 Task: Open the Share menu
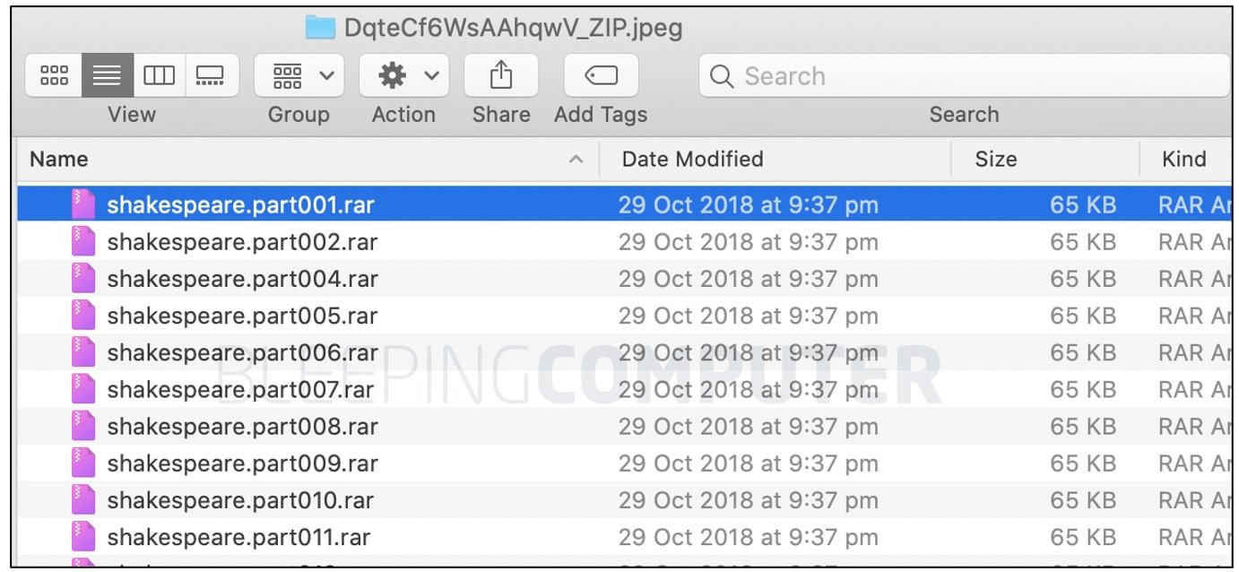(500, 76)
